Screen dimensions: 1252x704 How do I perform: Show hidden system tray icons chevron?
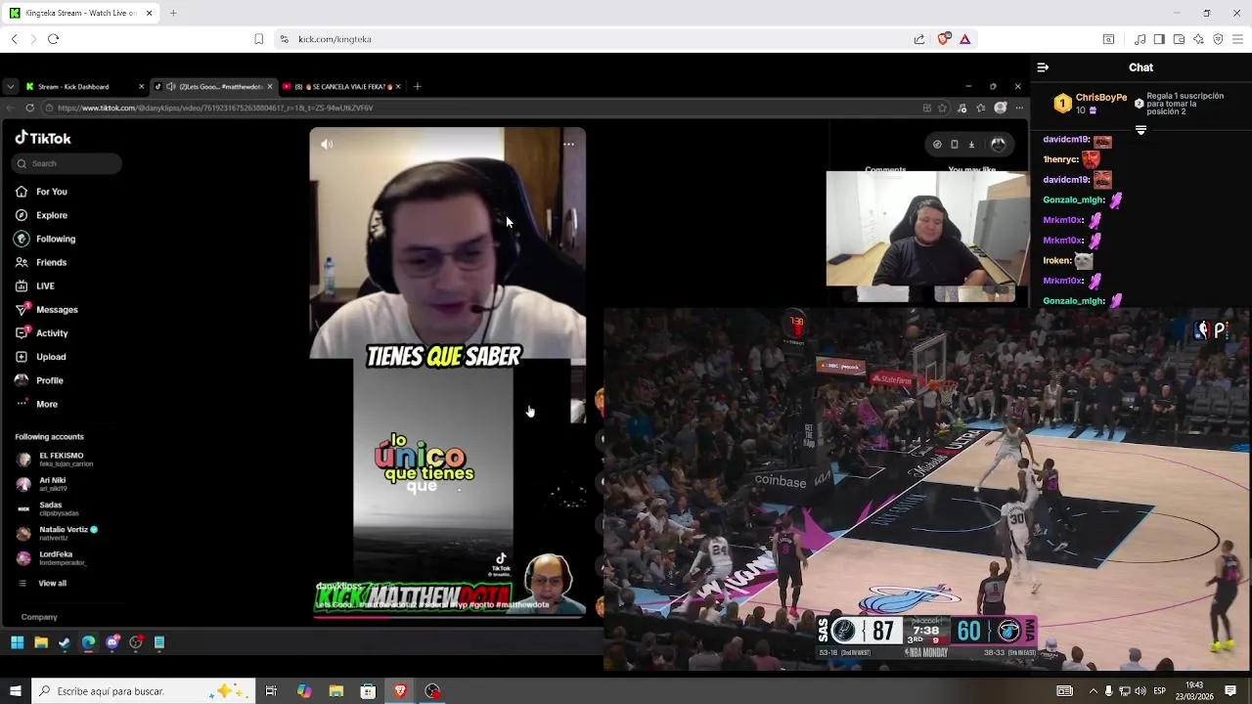1093,691
